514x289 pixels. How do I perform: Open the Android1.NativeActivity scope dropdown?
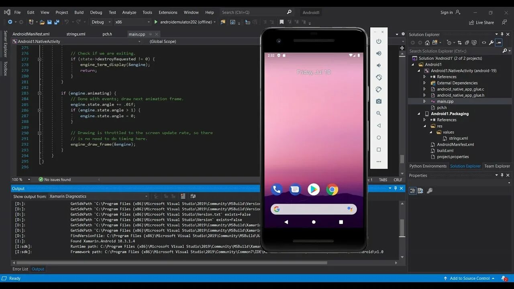tap(78, 41)
